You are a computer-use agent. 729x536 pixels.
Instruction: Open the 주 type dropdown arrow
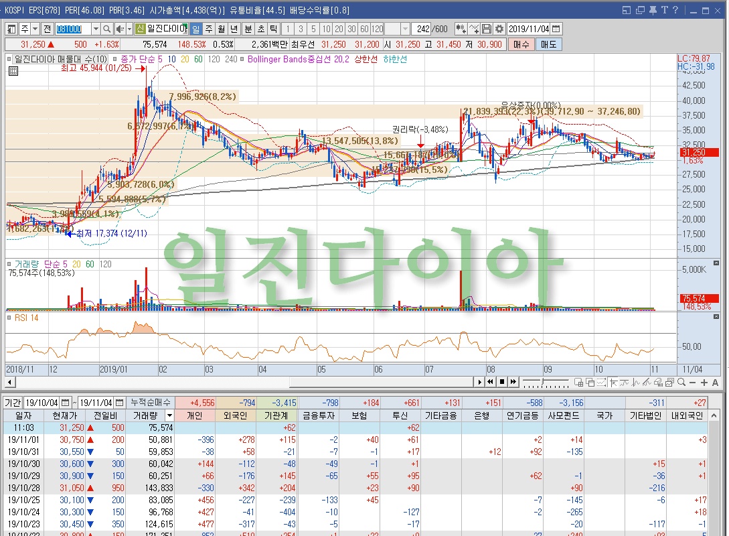click(x=35, y=29)
